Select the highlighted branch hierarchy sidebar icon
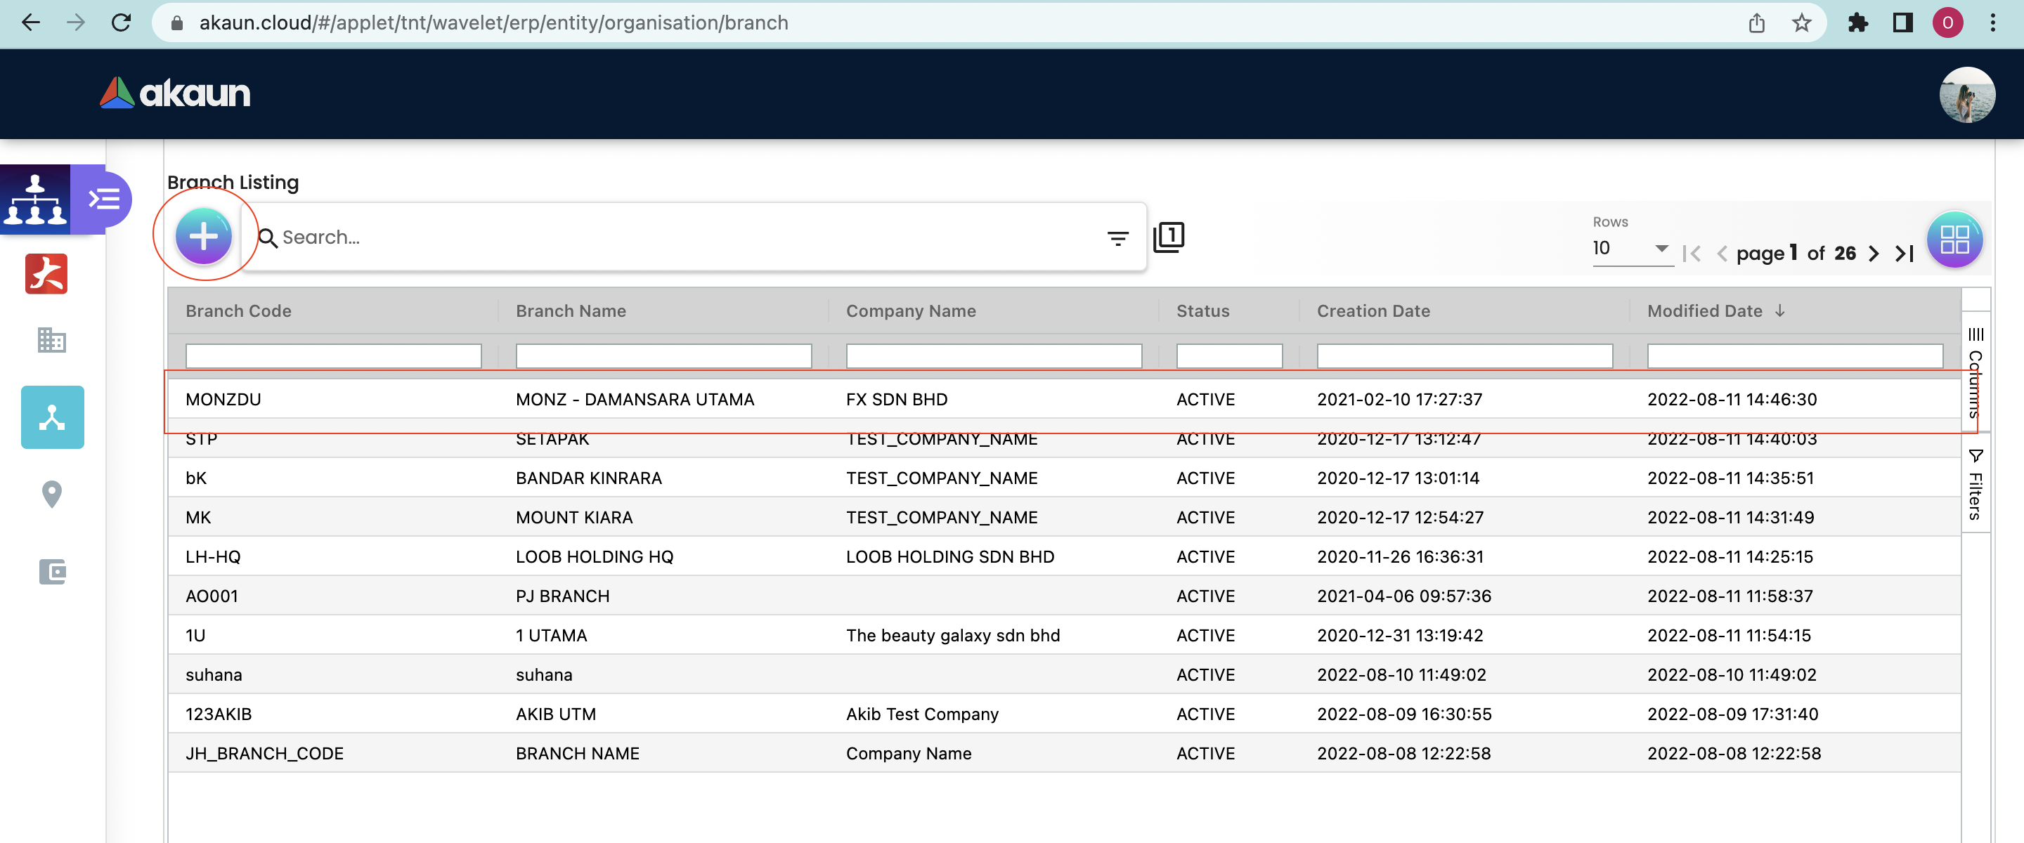2024x843 pixels. [52, 417]
